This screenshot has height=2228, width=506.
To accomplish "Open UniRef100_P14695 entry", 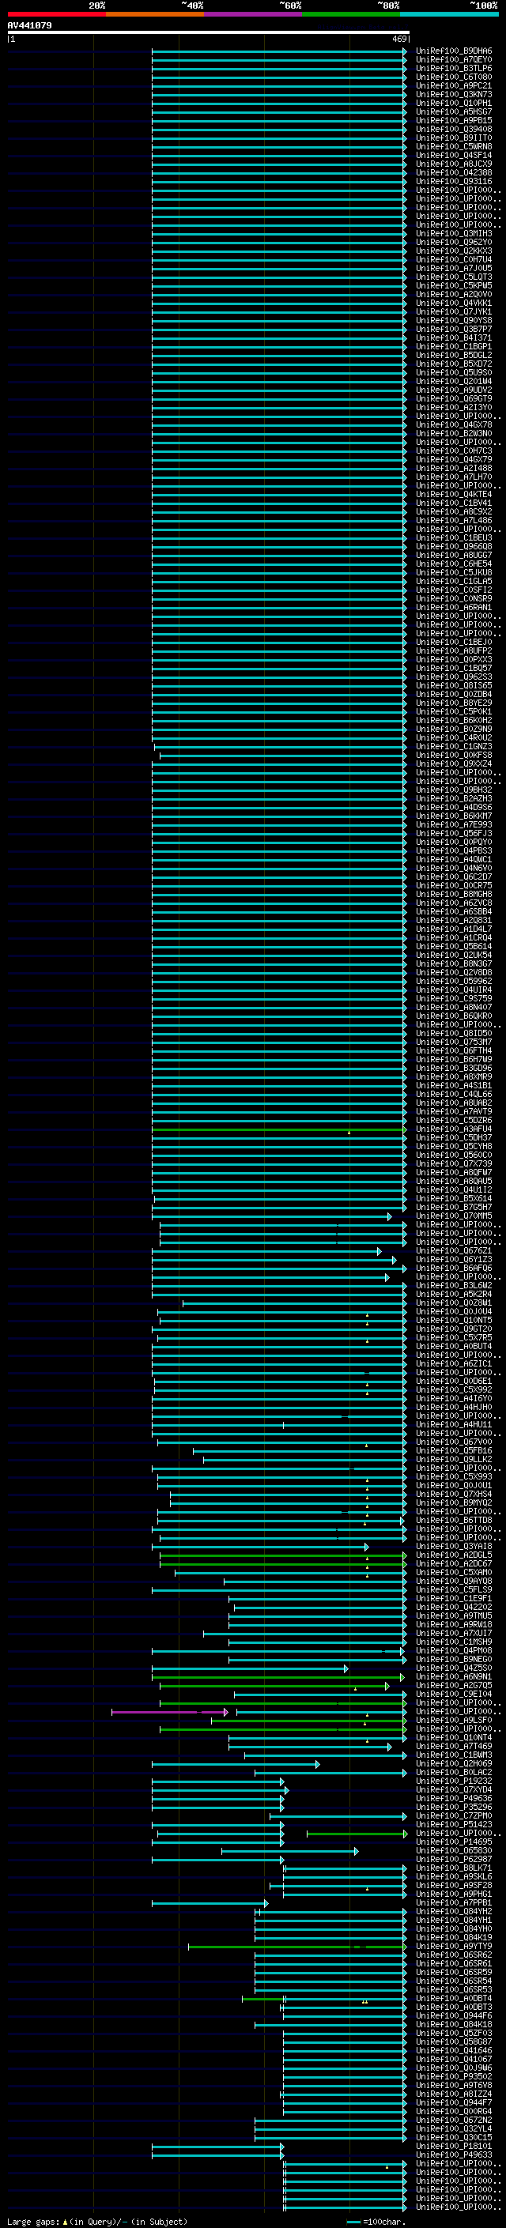I will click(454, 1842).
